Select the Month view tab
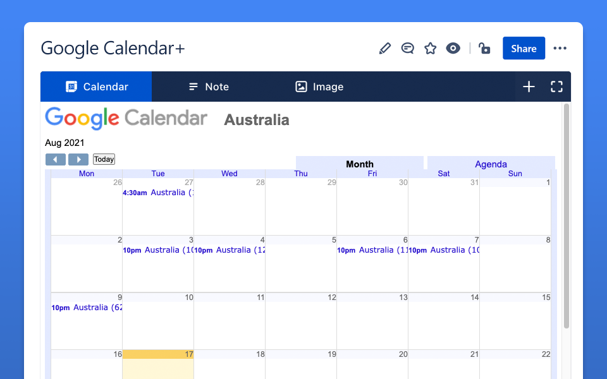Screen dimensions: 607x379 point(360,164)
